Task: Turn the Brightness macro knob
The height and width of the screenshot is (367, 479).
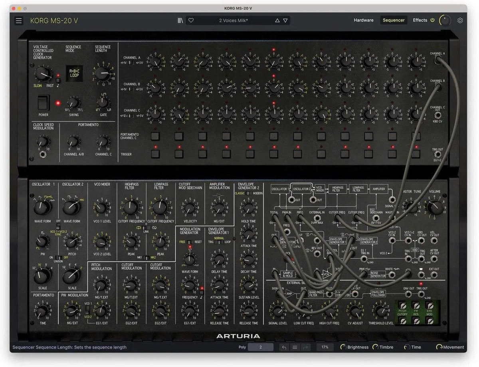Action: 344,347
